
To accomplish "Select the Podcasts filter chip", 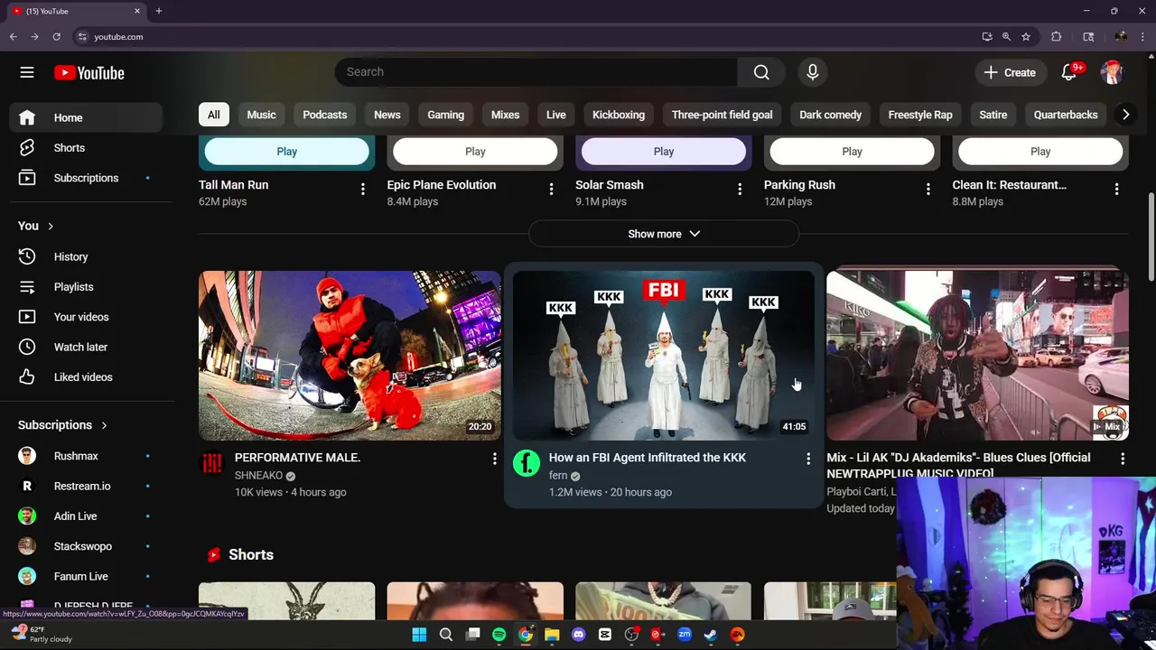I will click(325, 115).
